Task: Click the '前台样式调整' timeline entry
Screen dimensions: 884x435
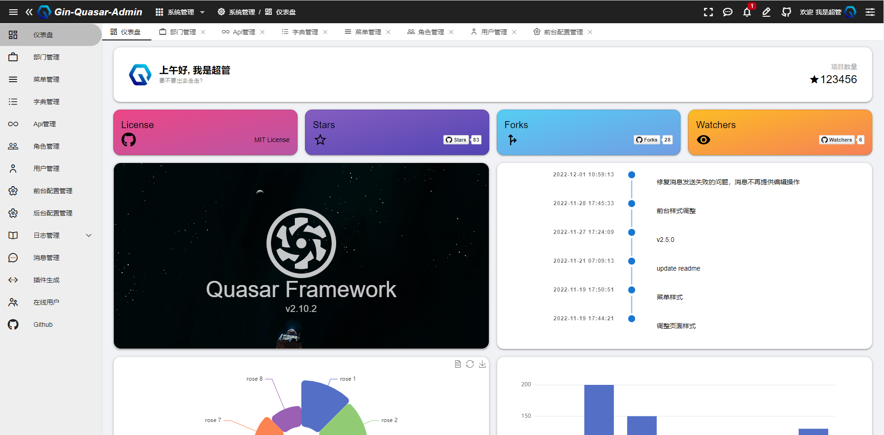Action: click(x=676, y=211)
